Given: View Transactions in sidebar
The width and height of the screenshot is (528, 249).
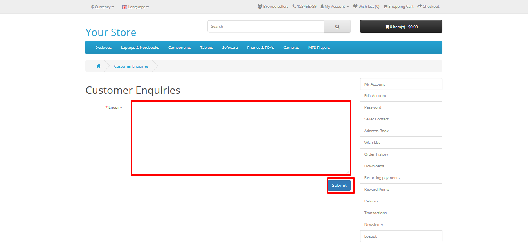Looking at the screenshot, I should tap(401, 213).
